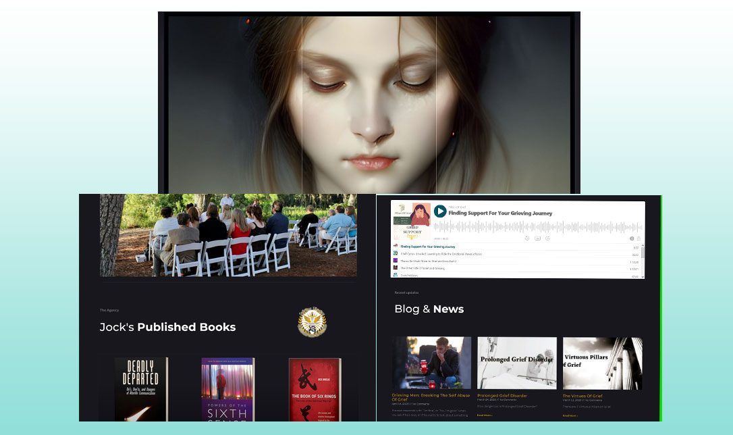Open the Deadly Departed book cover
This screenshot has width=733, height=435.
(x=141, y=389)
